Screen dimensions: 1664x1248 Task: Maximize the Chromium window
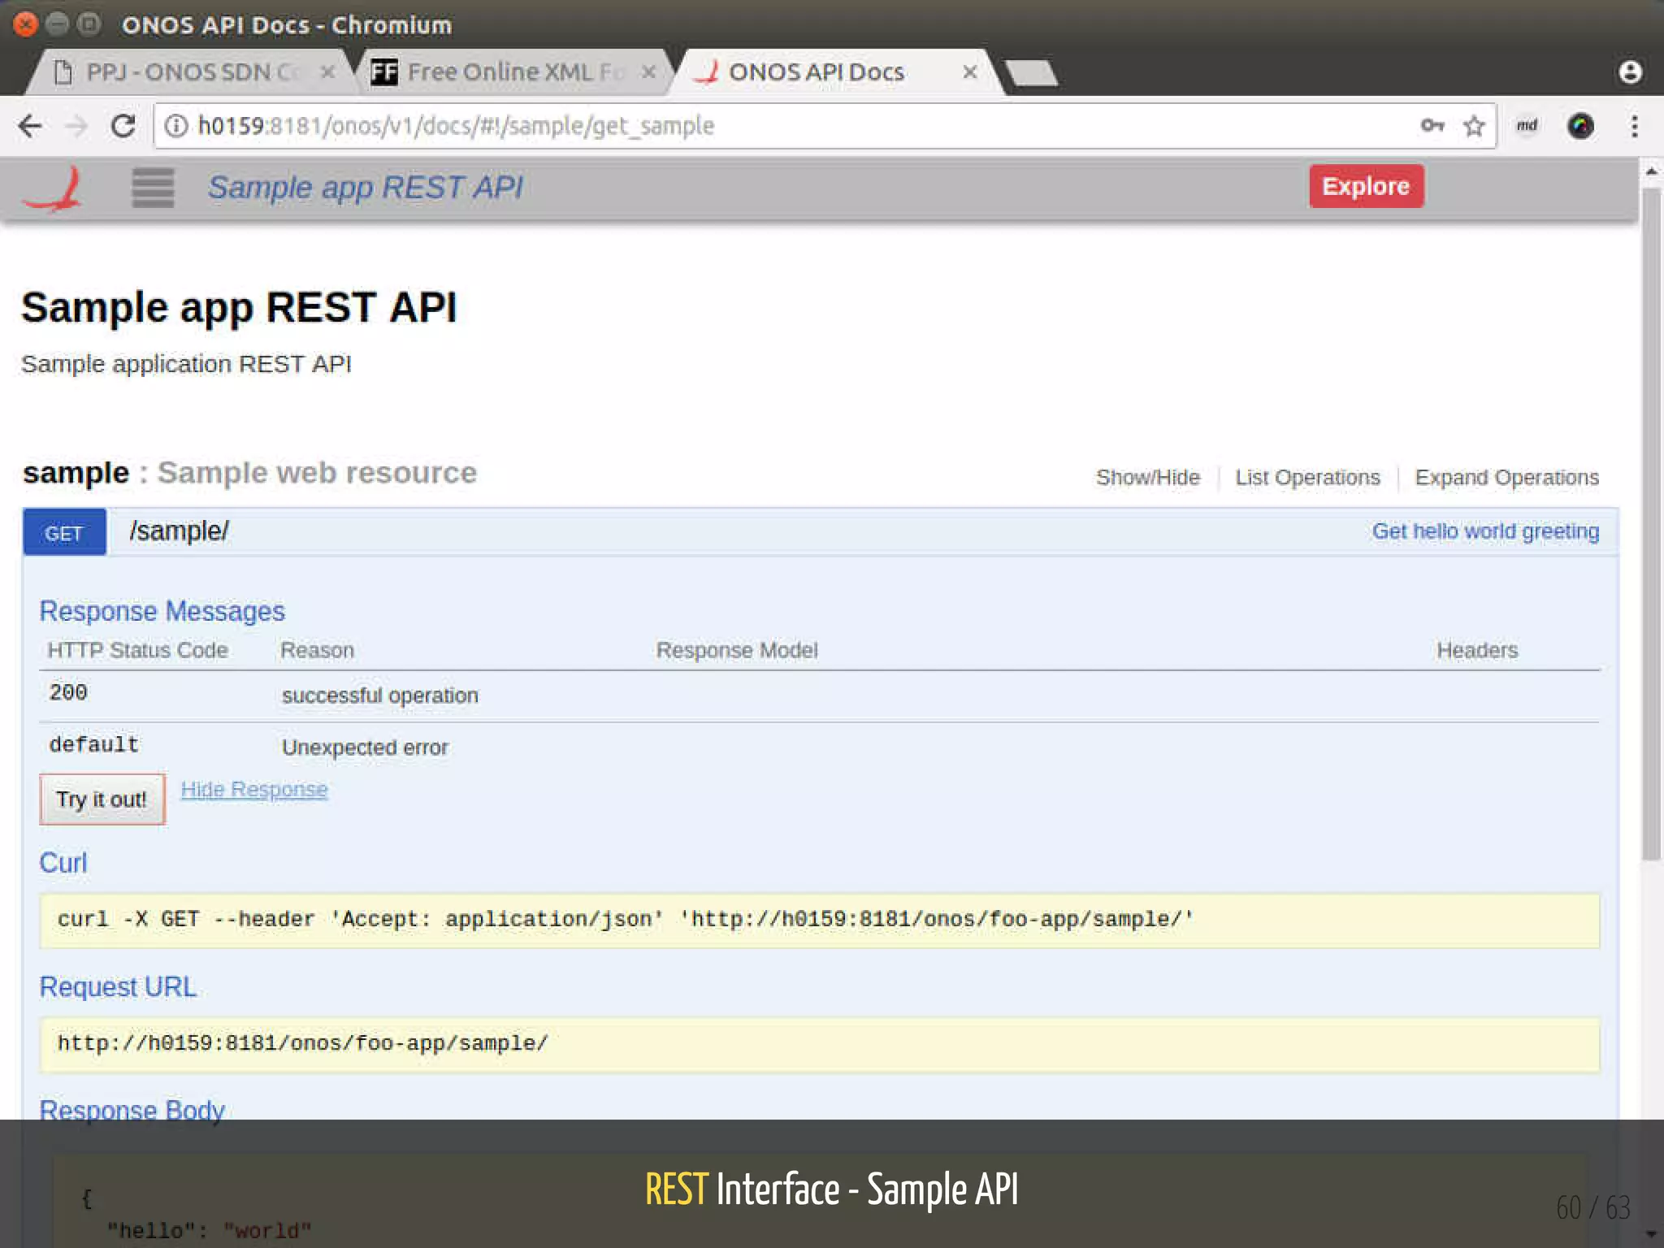pos(89,24)
